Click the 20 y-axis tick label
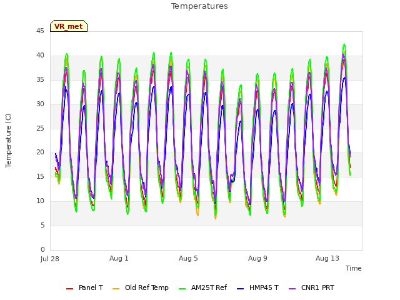The image size is (400, 300). (40, 152)
